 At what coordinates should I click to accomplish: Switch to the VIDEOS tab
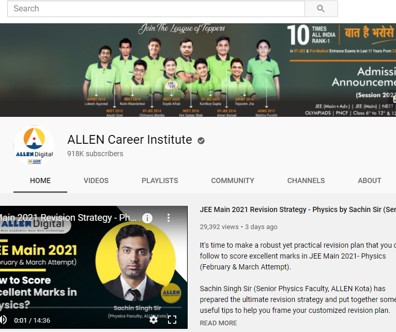(96, 180)
